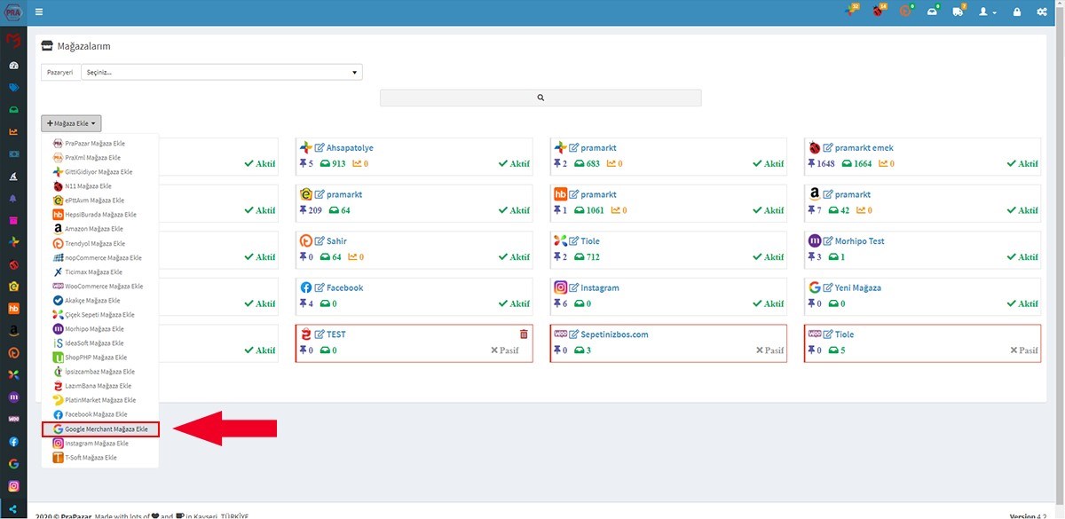The height and width of the screenshot is (519, 1065).
Task: Open the Yeni Mağaza store link
Action: 857,288
